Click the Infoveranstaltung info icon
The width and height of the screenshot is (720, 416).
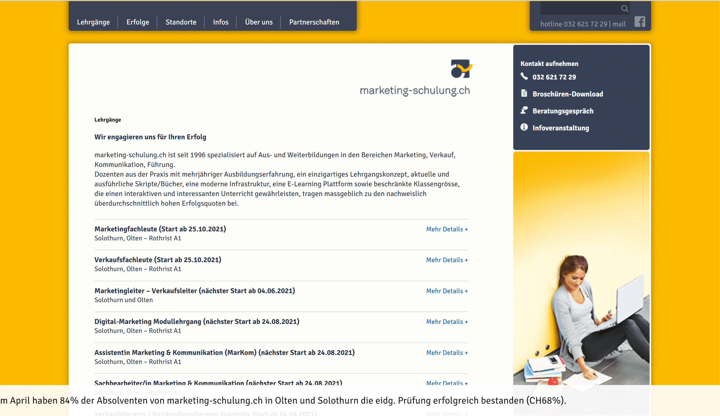[x=524, y=128]
